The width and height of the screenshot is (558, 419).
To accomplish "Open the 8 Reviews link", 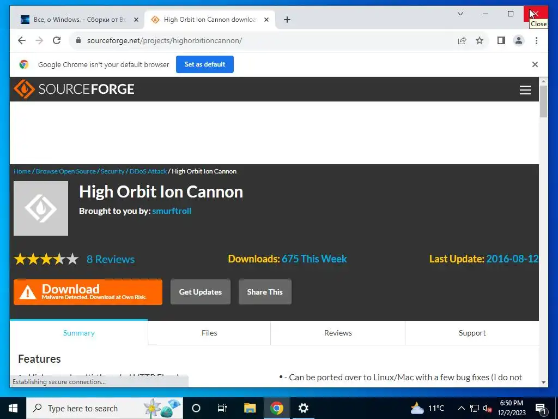I will click(111, 259).
